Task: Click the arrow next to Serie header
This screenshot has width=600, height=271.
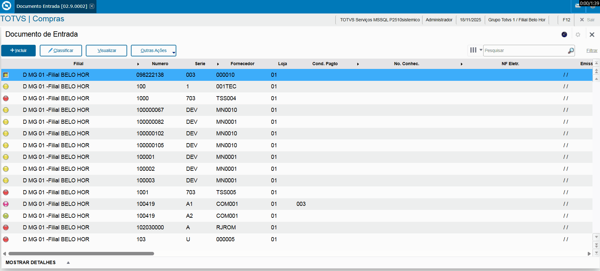Action: [218, 64]
